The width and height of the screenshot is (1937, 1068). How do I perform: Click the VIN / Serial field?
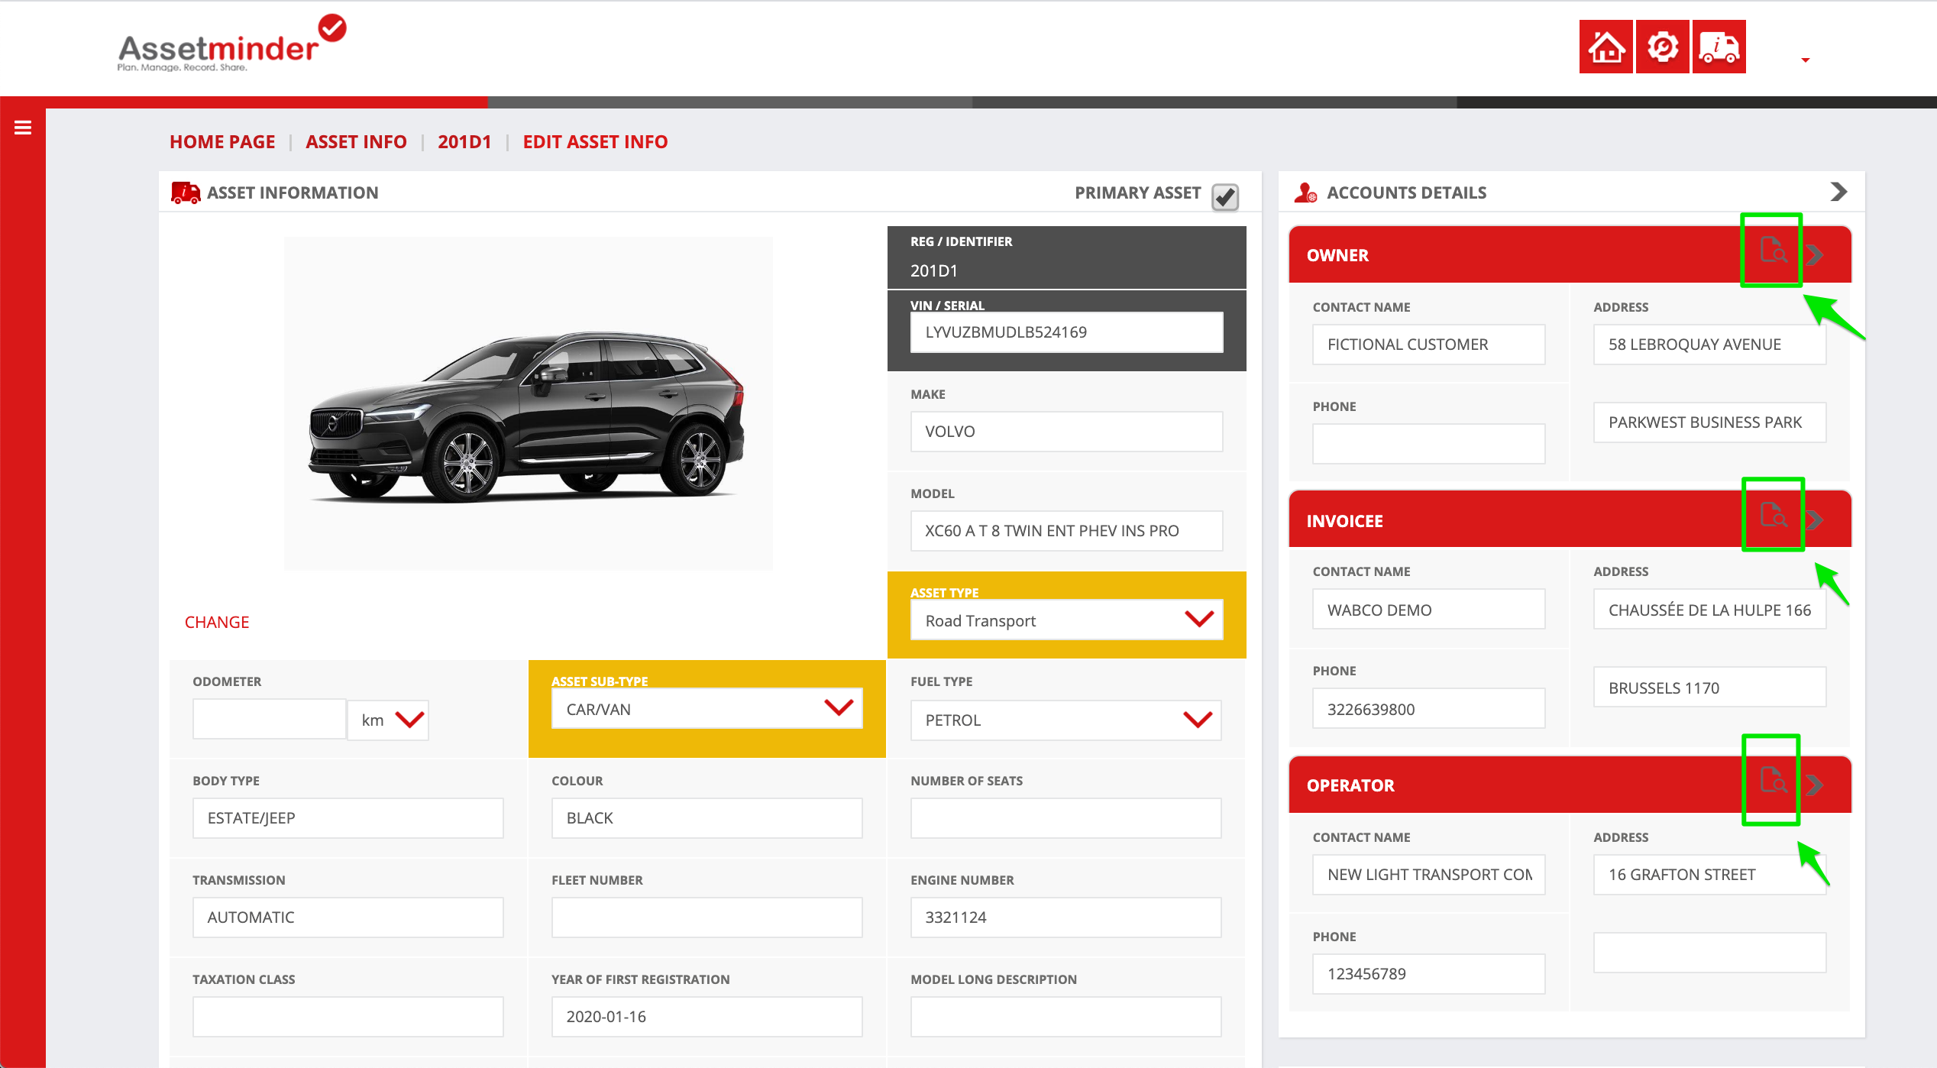click(x=1066, y=332)
